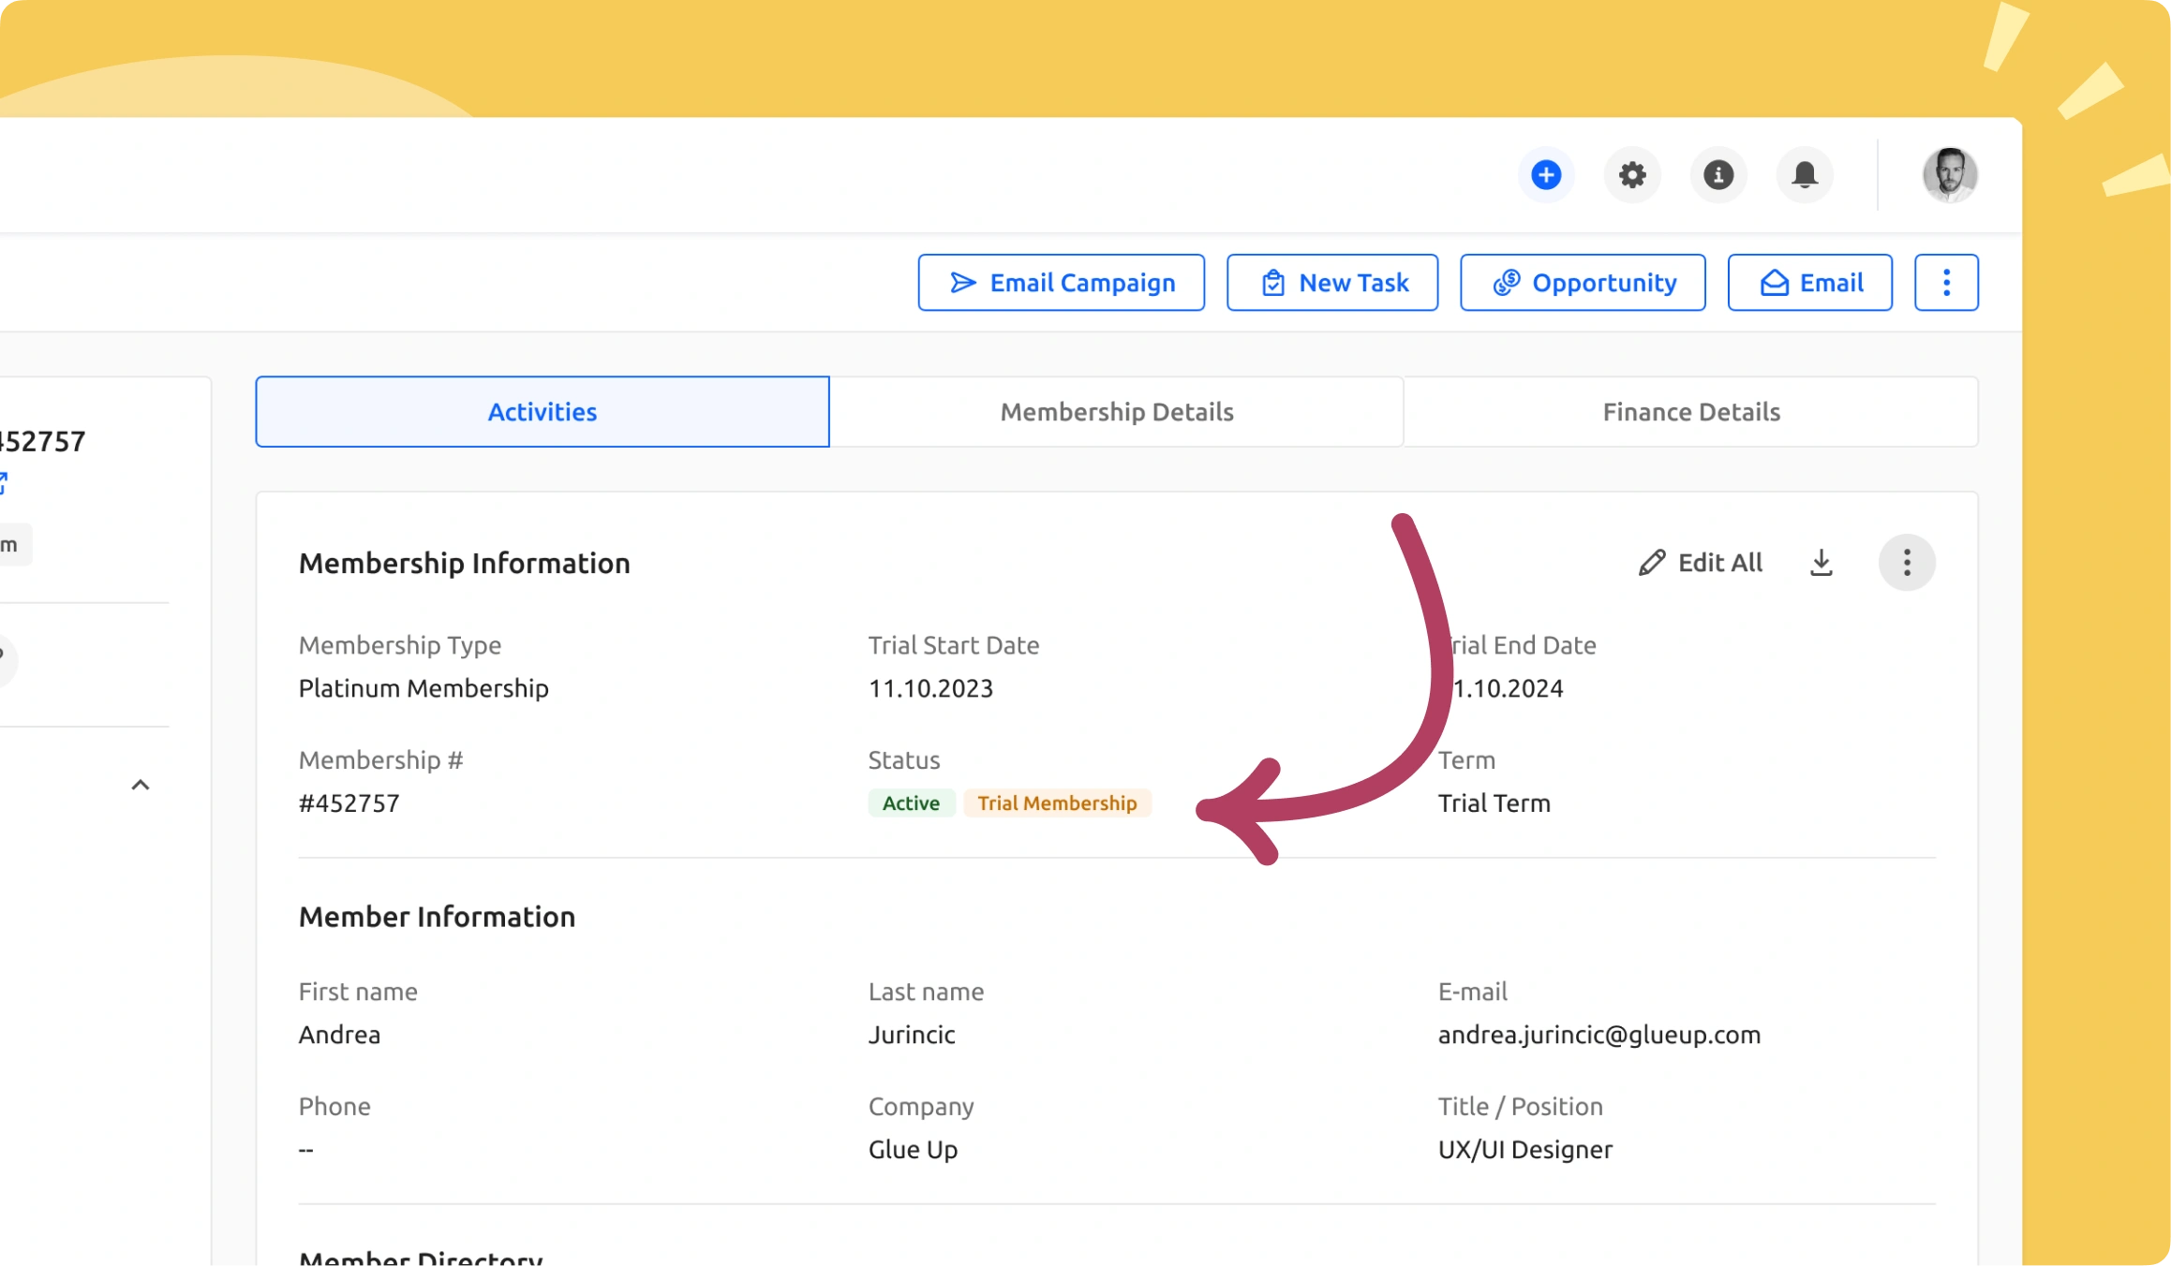Click the Email button
This screenshot has height=1266, width=2171.
pyautogui.click(x=1810, y=283)
